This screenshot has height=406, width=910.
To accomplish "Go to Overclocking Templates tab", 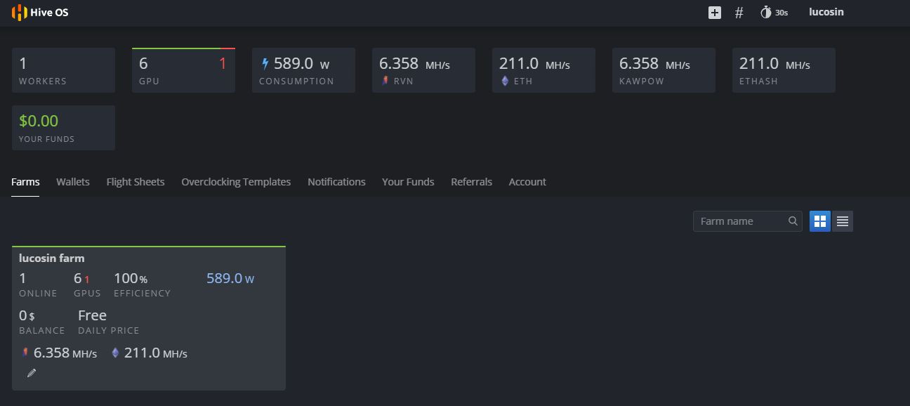I will point(236,182).
